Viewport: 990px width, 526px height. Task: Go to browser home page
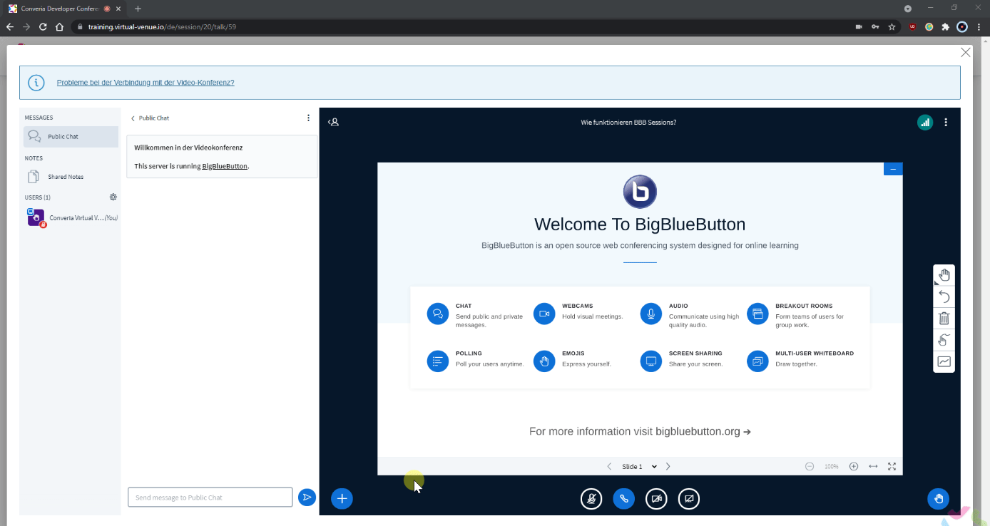coord(60,27)
